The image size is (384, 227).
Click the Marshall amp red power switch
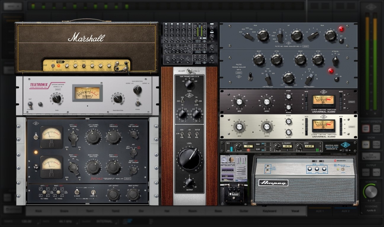pyautogui.click(x=59, y=66)
